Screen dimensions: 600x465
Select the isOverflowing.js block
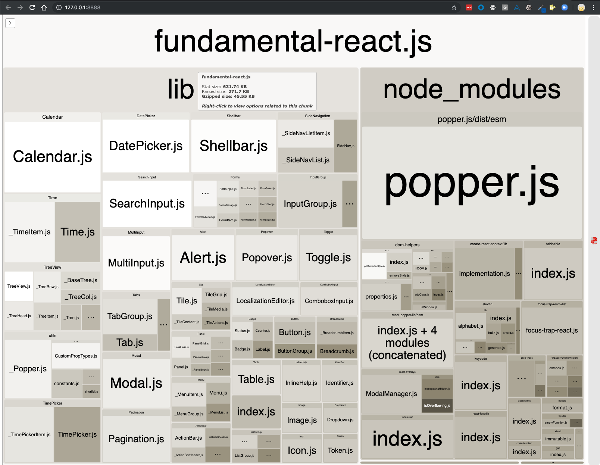[437, 406]
